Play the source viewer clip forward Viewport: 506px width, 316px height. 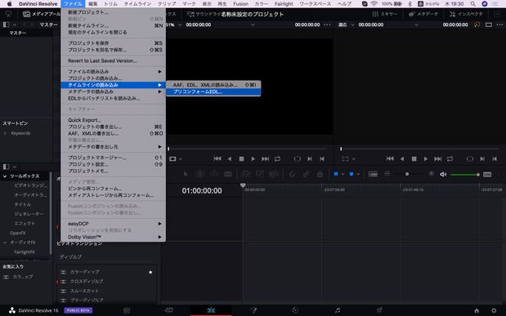pos(253,159)
